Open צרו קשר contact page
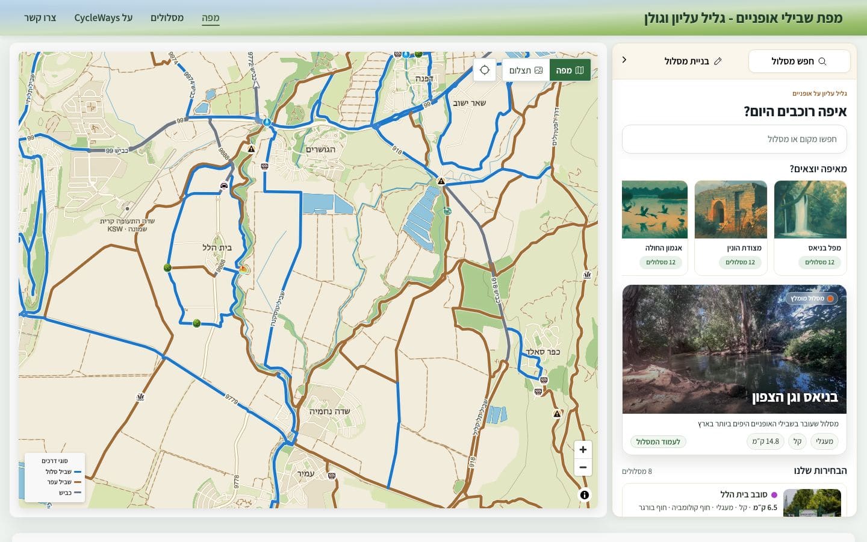Image resolution: width=867 pixels, height=542 pixels. (x=40, y=18)
